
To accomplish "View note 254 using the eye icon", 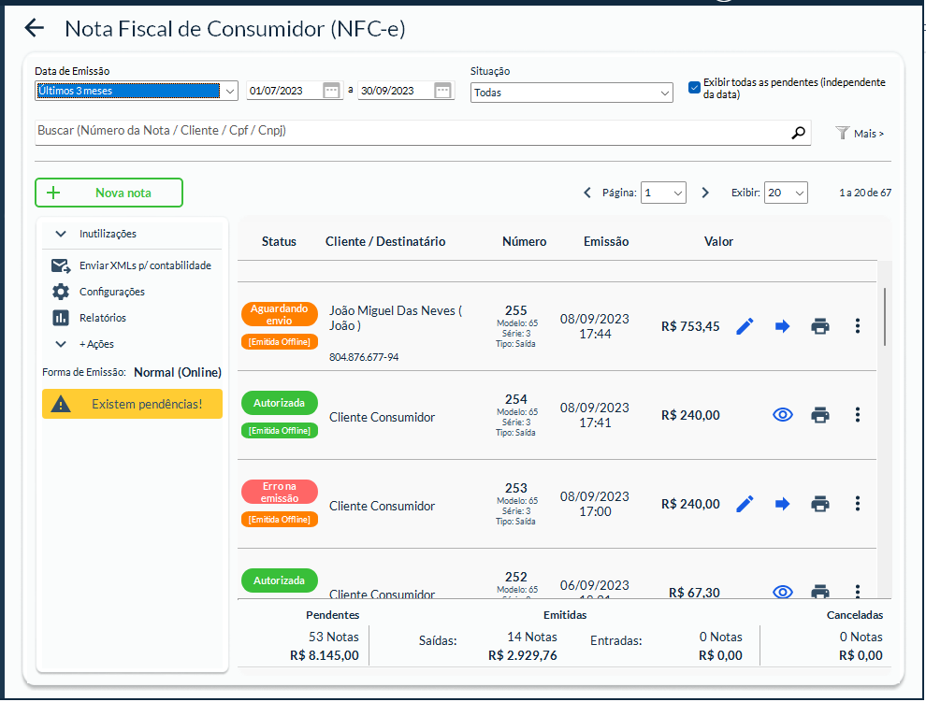I will coord(783,415).
